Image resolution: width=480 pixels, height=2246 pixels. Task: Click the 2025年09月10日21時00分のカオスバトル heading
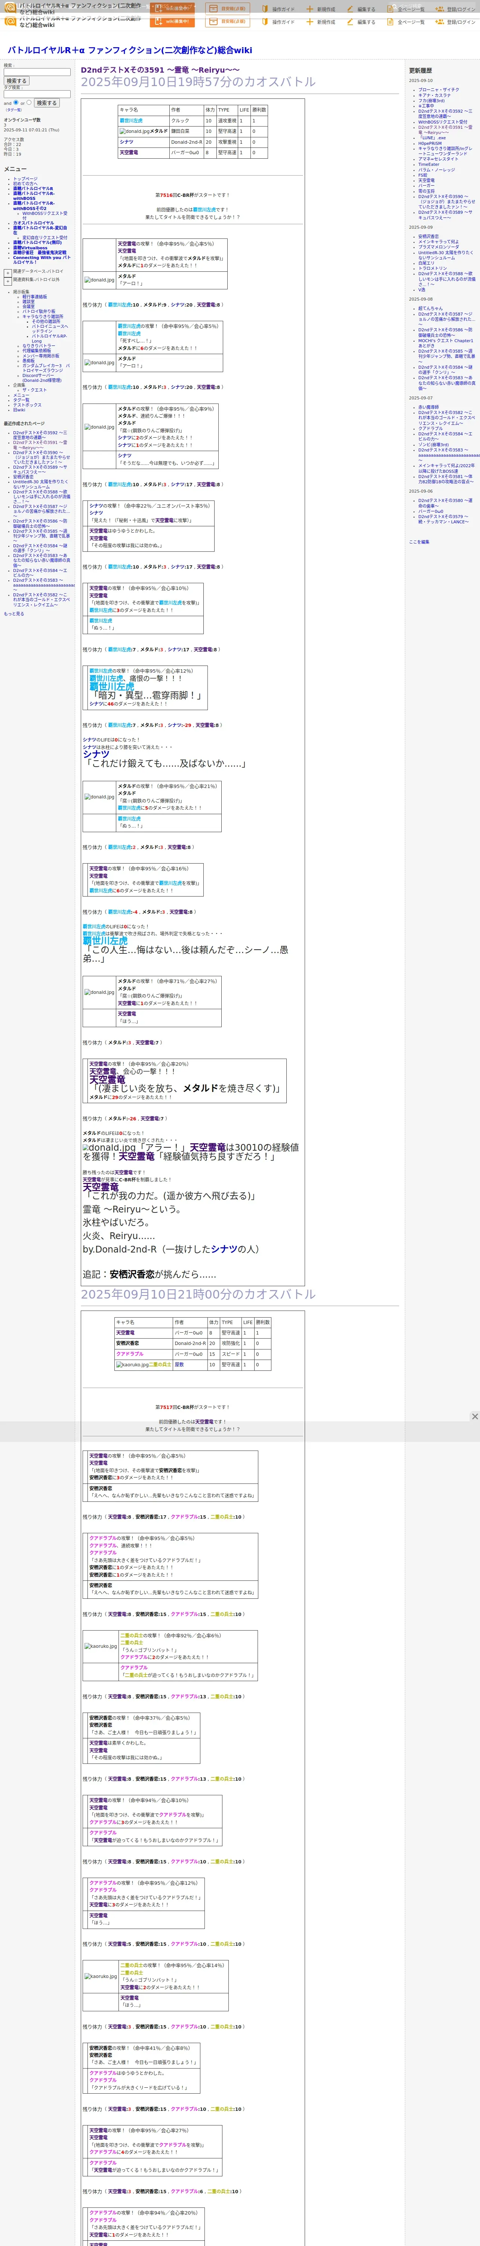pyautogui.click(x=199, y=1294)
